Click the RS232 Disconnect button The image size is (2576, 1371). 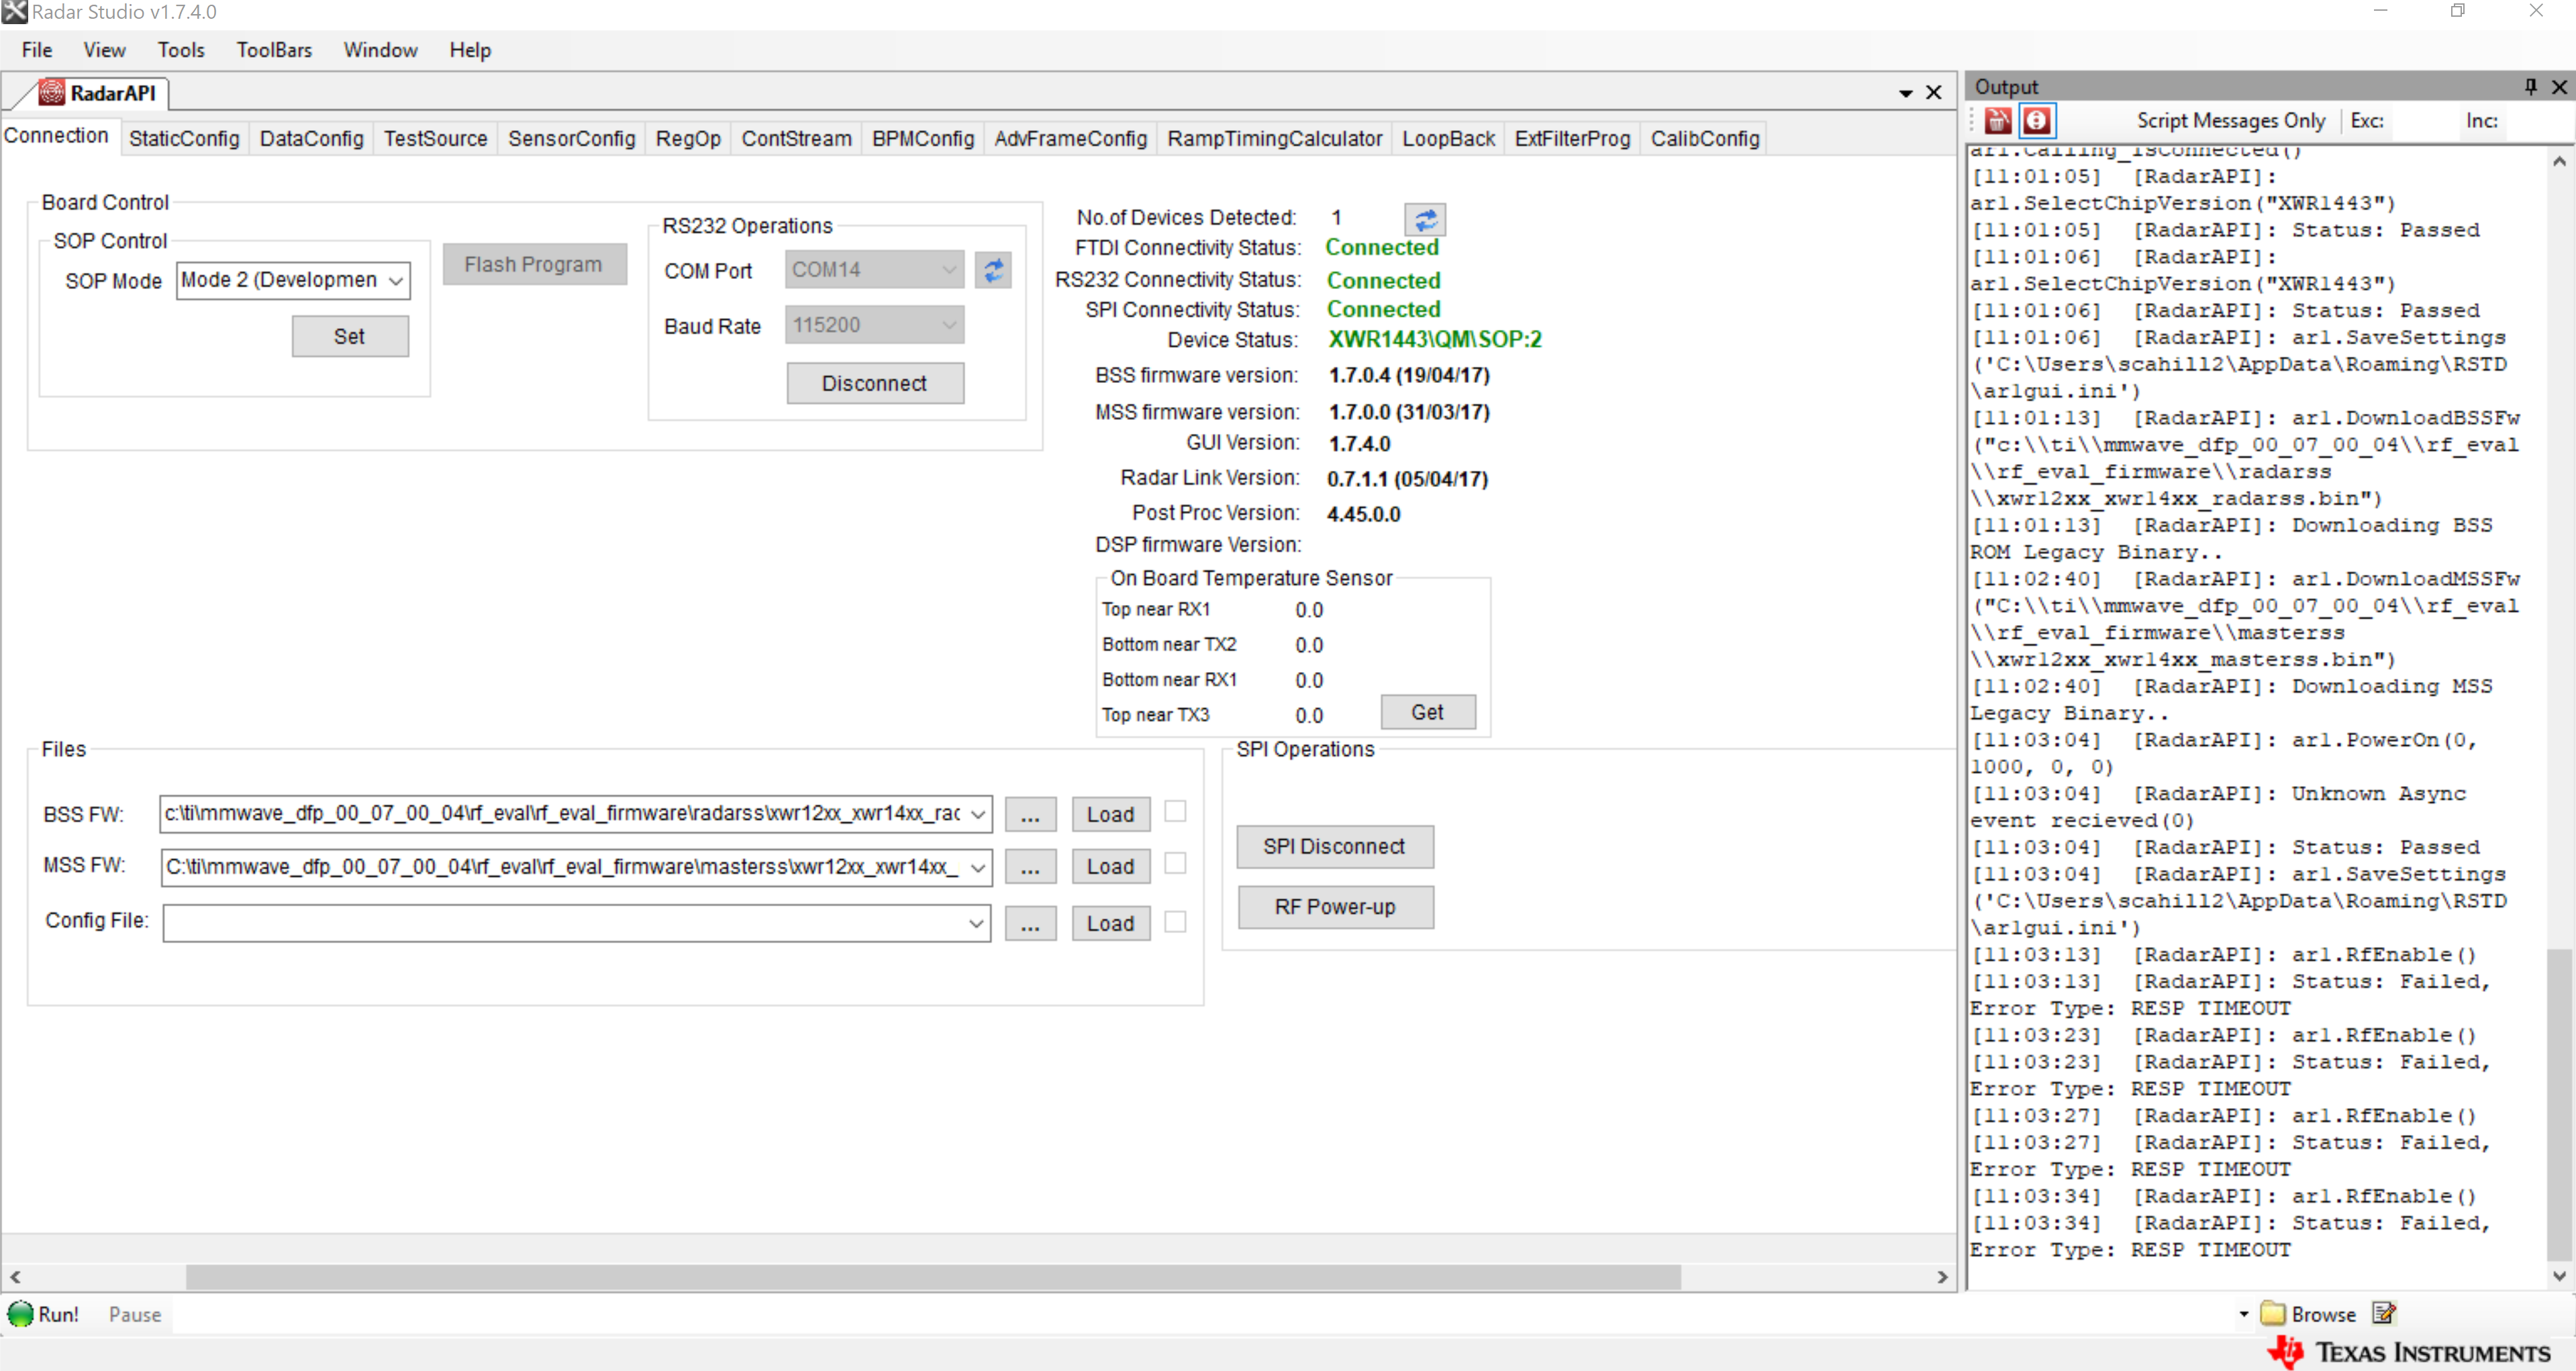pos(874,384)
